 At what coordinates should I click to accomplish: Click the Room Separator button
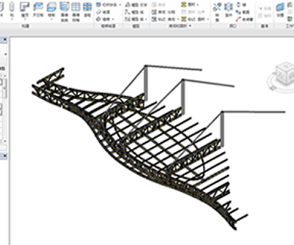pyautogui.click(x=164, y=12)
